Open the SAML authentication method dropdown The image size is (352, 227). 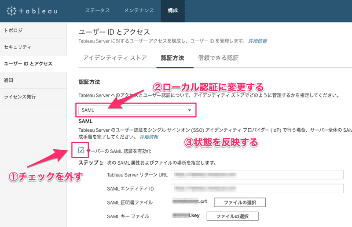(x=136, y=110)
